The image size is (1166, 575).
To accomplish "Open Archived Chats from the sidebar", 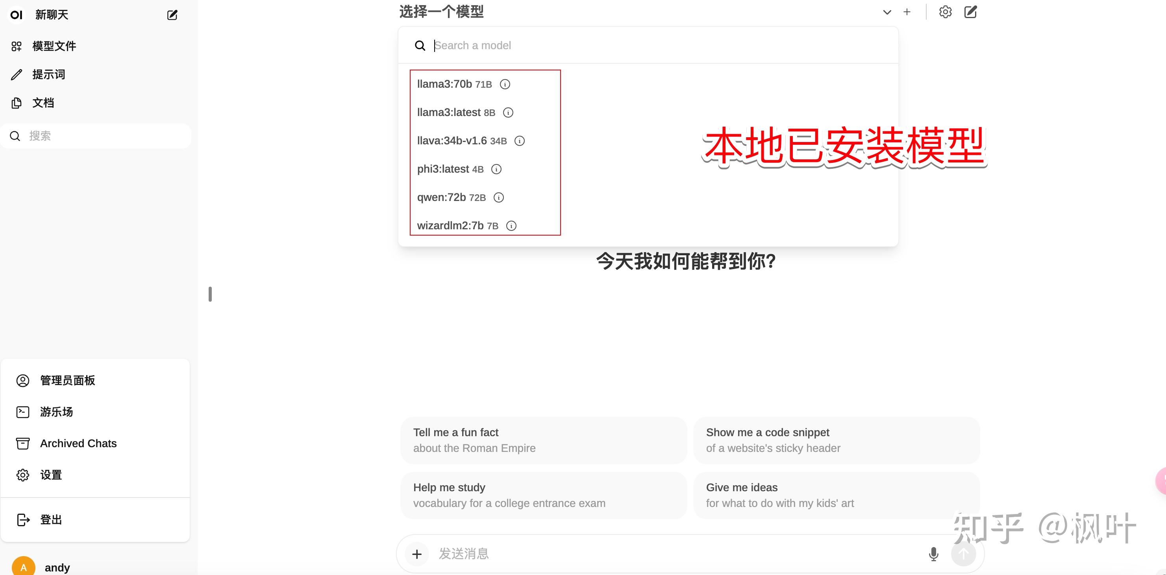I will tap(78, 443).
